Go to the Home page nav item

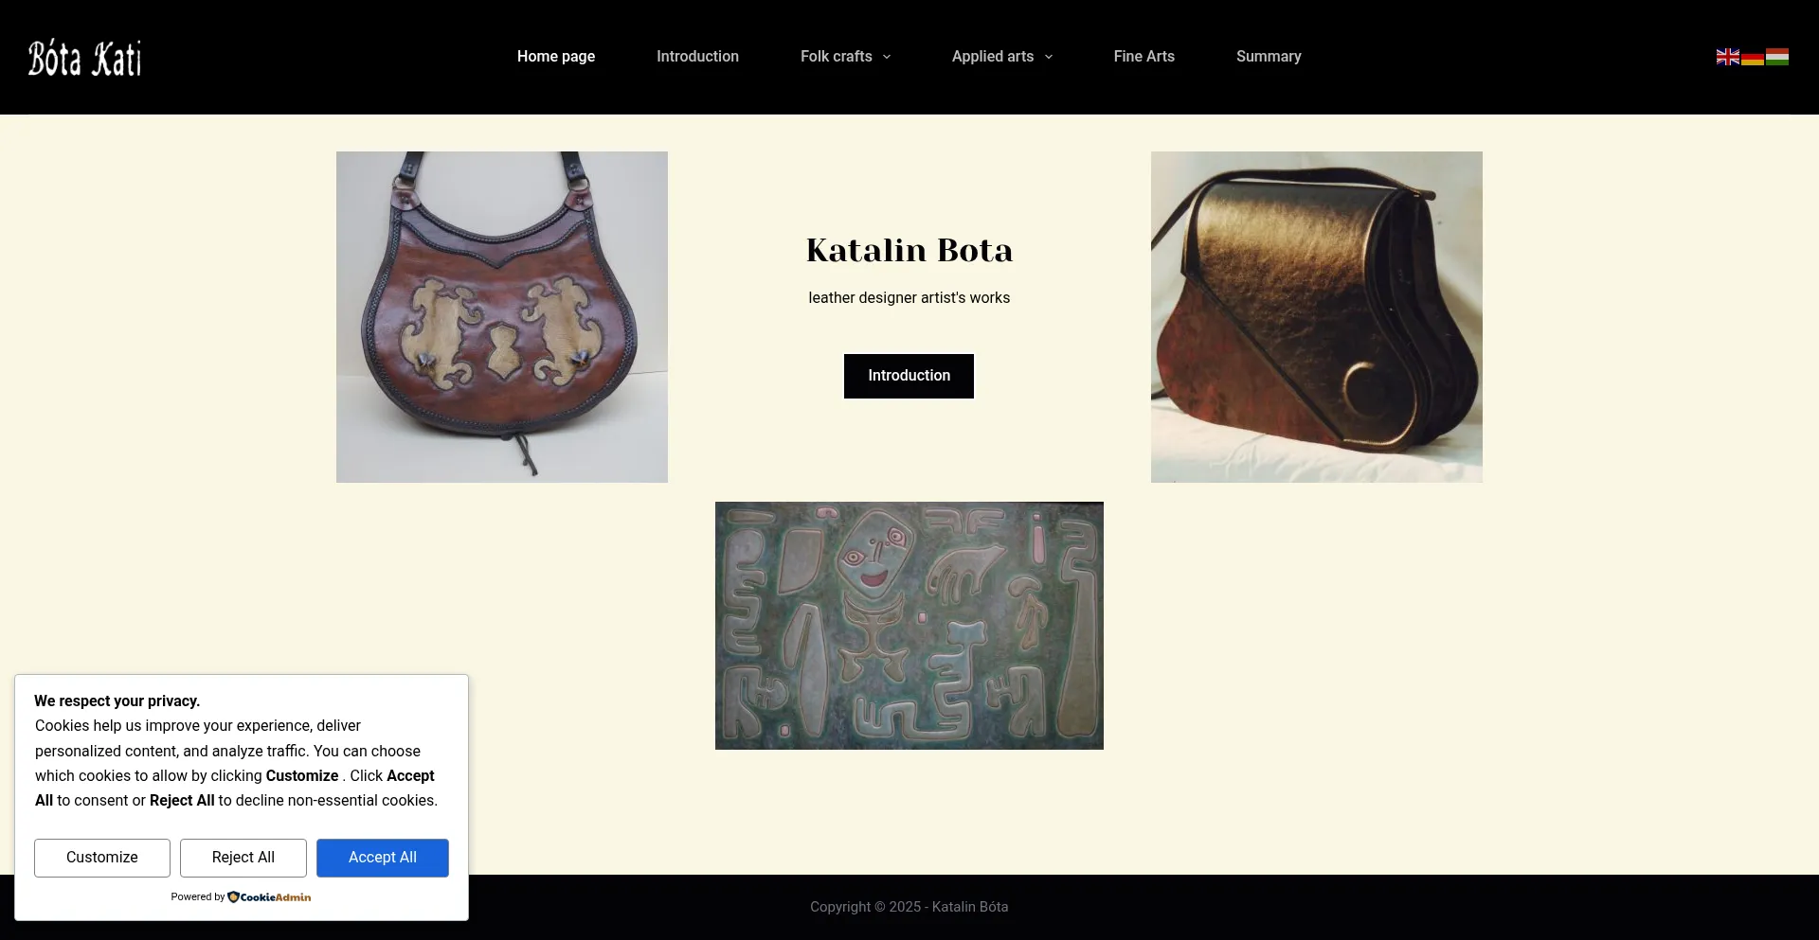click(x=556, y=57)
